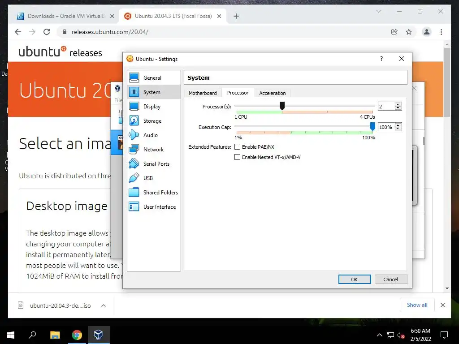Click the Processor count input field

tap(386, 107)
